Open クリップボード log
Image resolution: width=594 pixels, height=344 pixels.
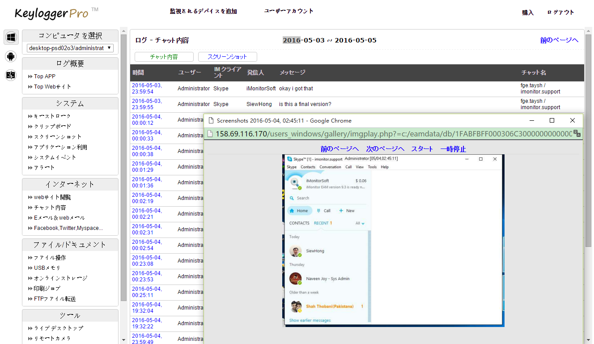coord(52,127)
